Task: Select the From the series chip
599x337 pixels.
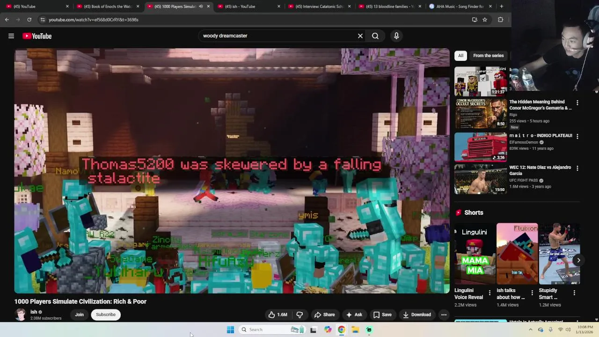Action: pyautogui.click(x=488, y=56)
